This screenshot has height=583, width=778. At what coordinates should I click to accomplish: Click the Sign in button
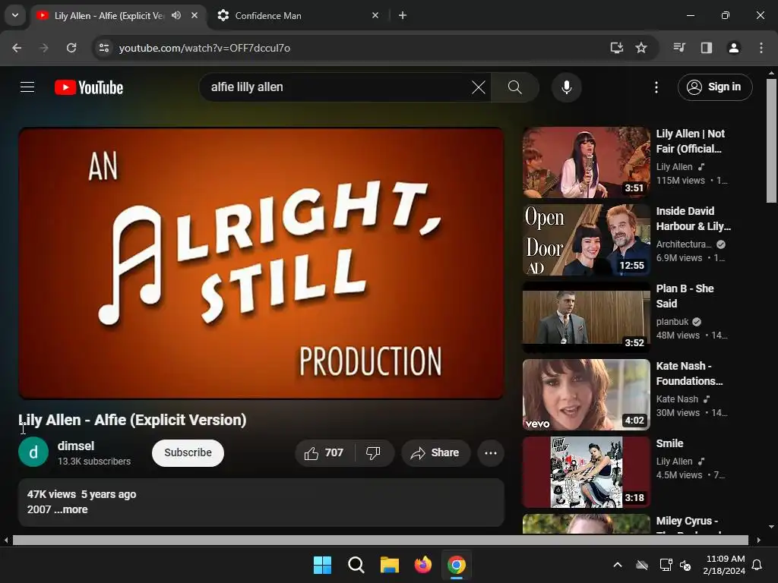coord(715,87)
